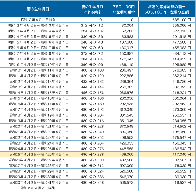The image size is (196, 191).
Task: Click the ratio '468 分の 168'
Action: (92, 98)
